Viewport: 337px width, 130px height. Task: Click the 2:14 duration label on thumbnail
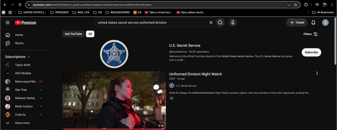(x=161, y=126)
